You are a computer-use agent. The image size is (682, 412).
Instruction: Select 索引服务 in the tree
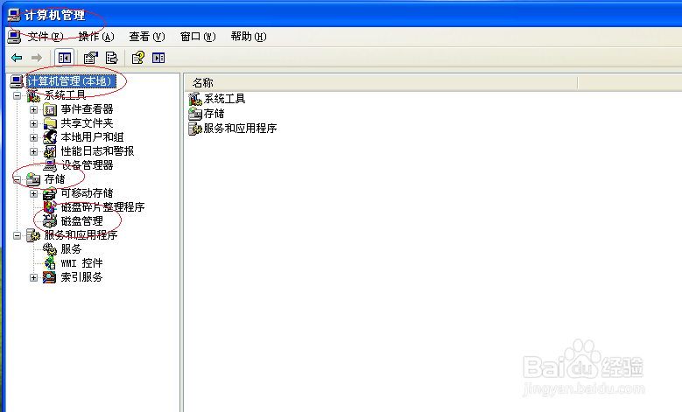coord(81,276)
